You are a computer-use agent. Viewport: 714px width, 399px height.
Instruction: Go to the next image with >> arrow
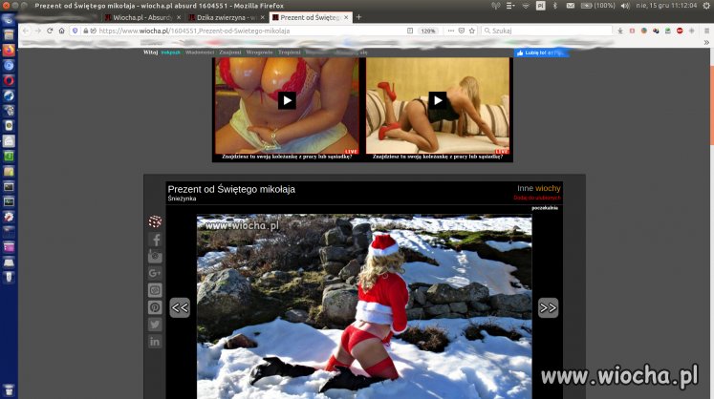coord(548,307)
